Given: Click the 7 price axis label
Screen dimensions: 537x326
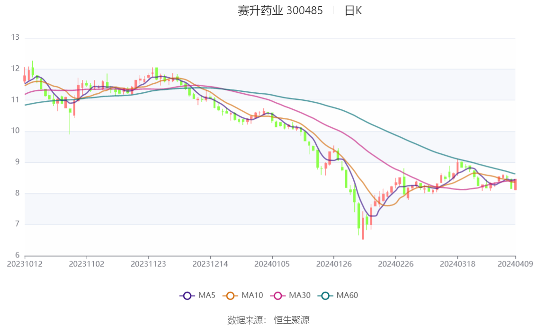Looking at the screenshot, I should point(17,224).
